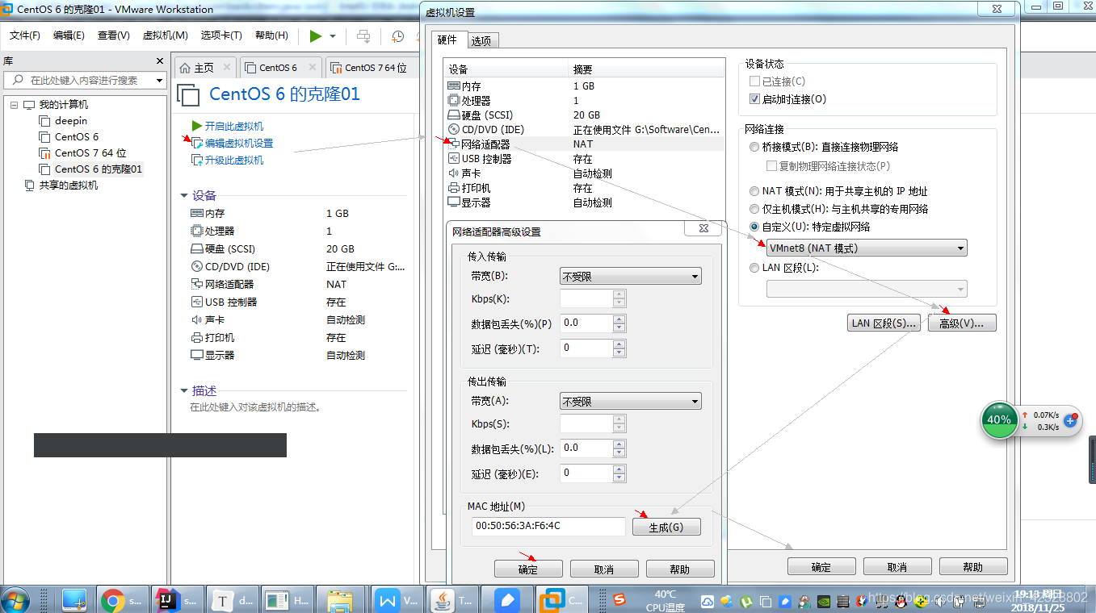Viewport: 1096px width, 613px height.
Task: Open the Windows Start orb
Action: [x=16, y=599]
